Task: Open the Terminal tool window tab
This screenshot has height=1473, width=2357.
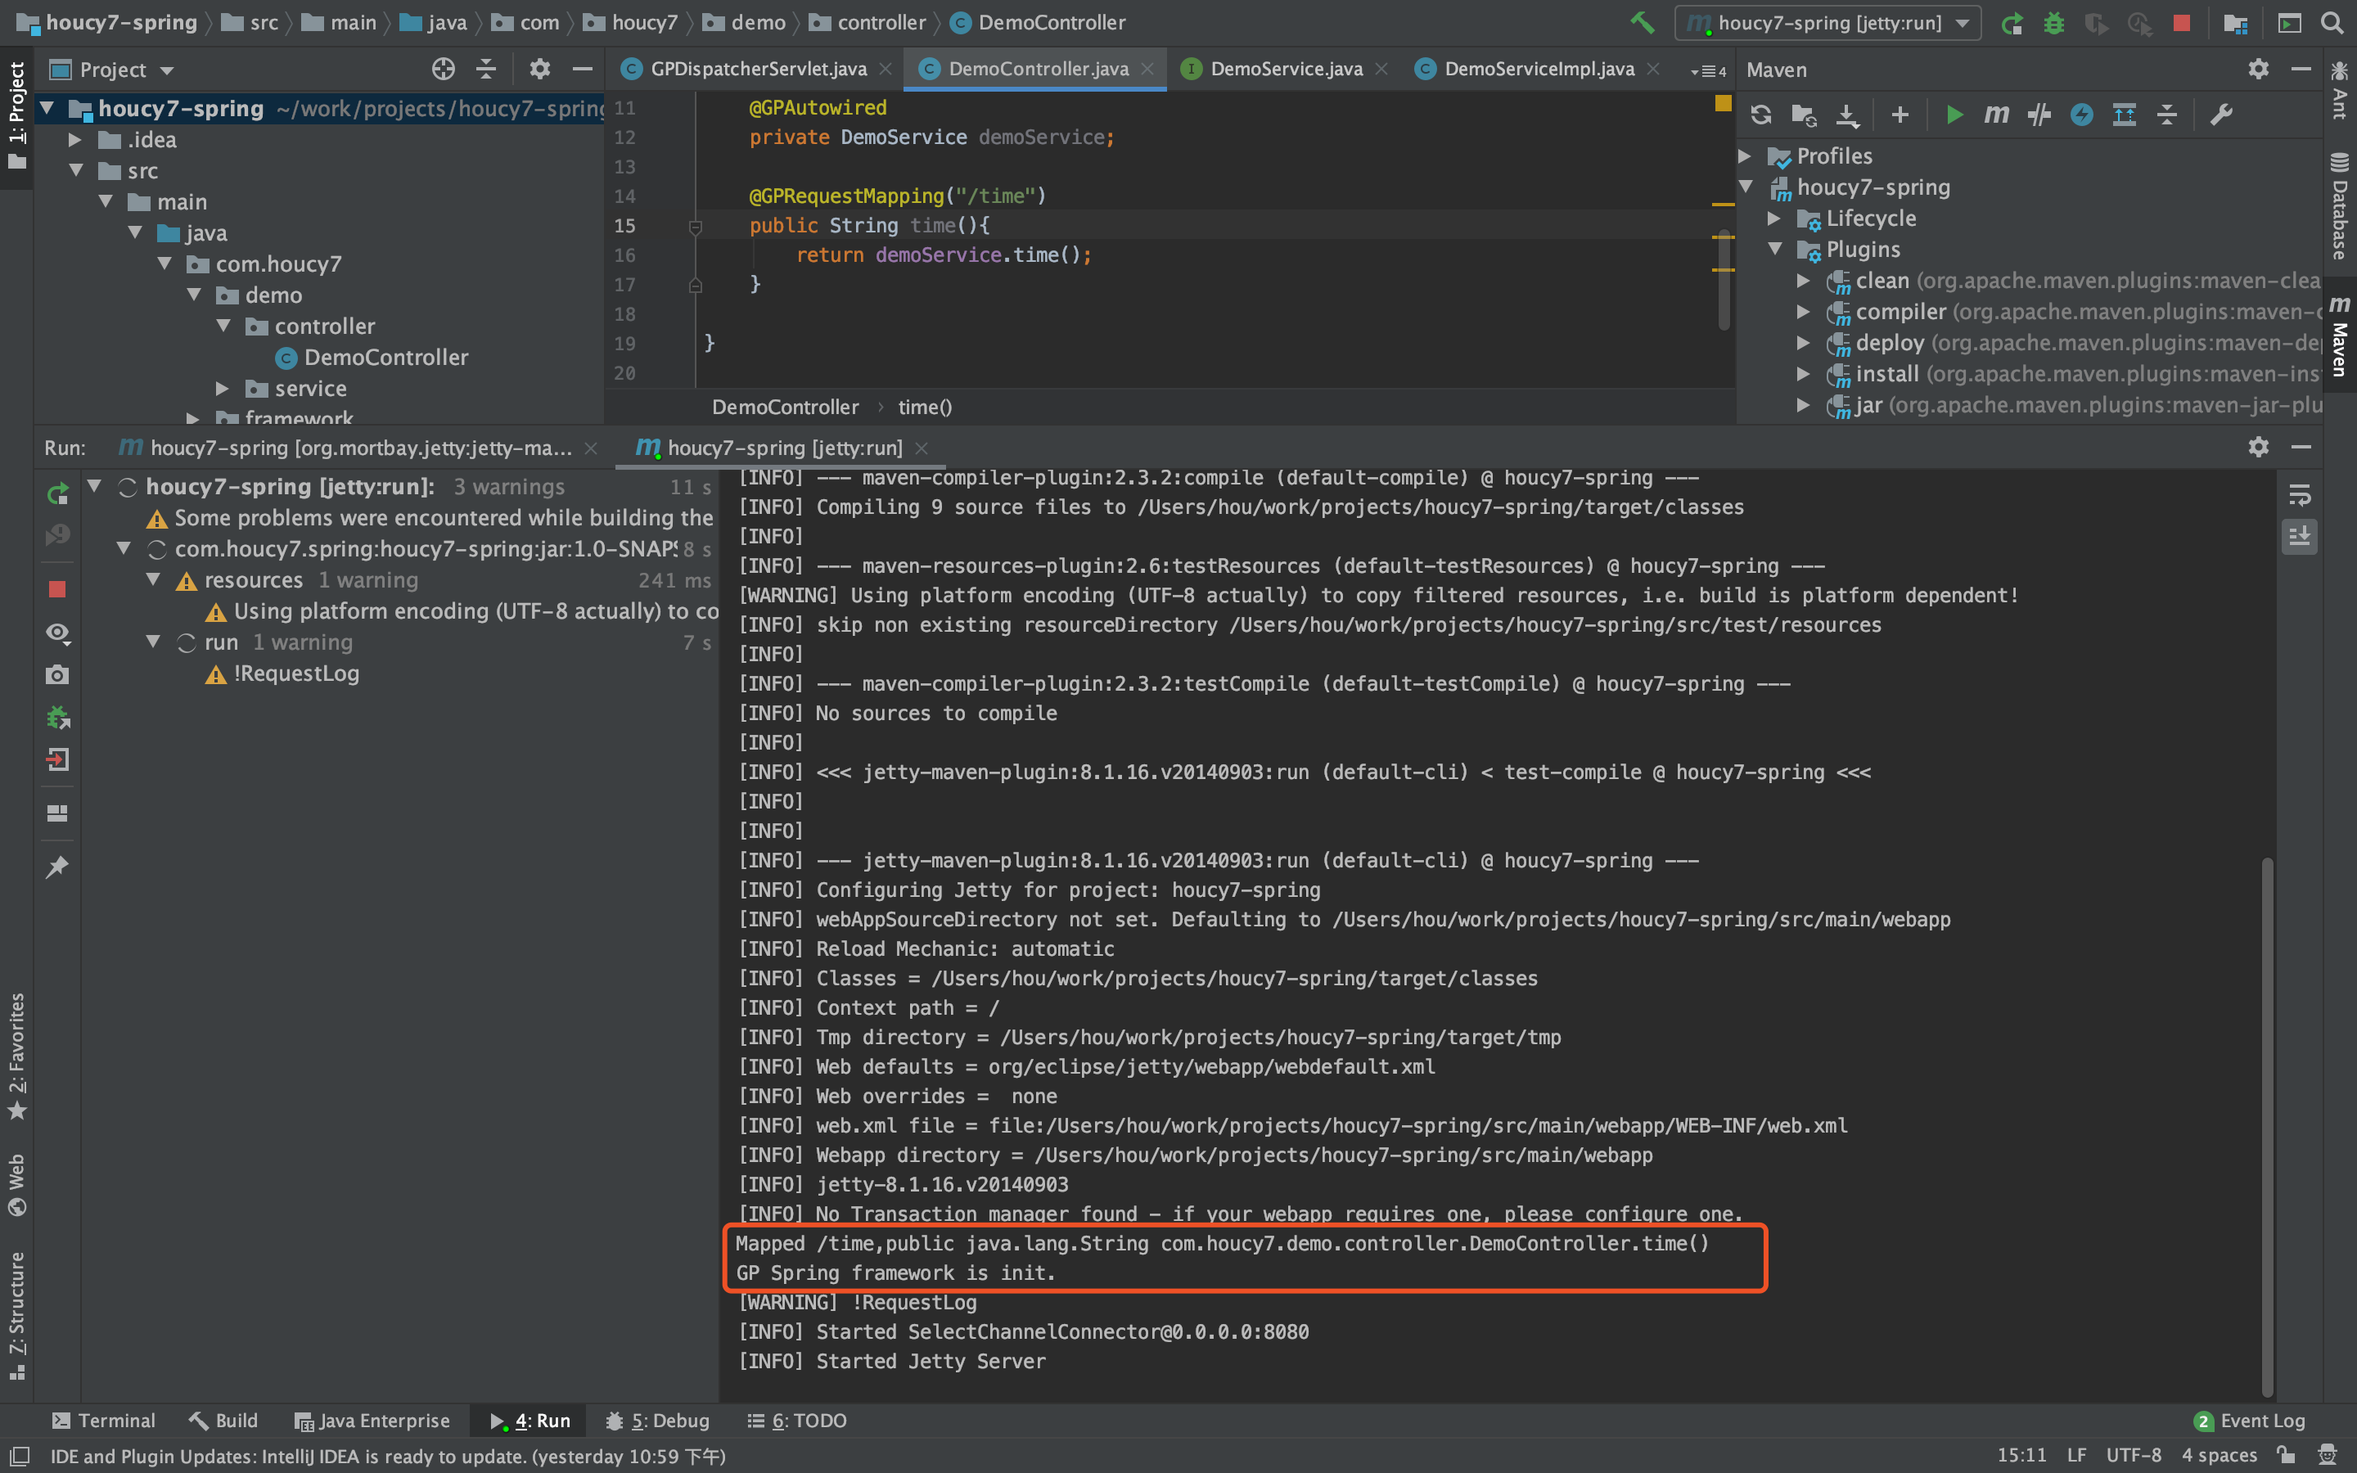Action: point(103,1421)
